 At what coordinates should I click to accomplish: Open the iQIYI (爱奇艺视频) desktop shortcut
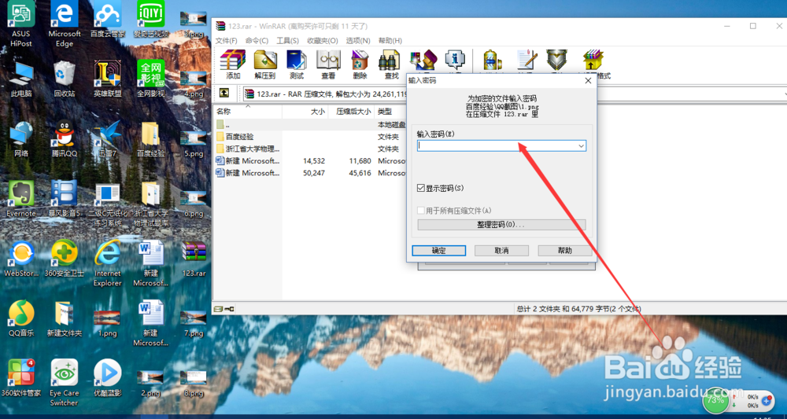[150, 20]
